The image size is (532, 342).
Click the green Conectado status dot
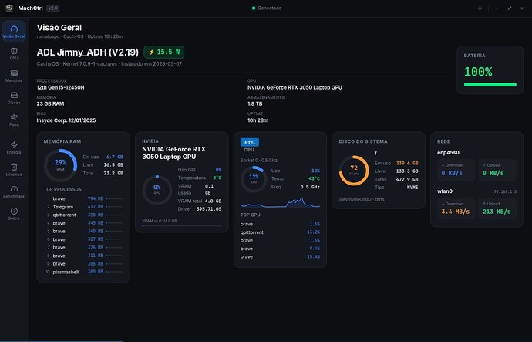[254, 8]
